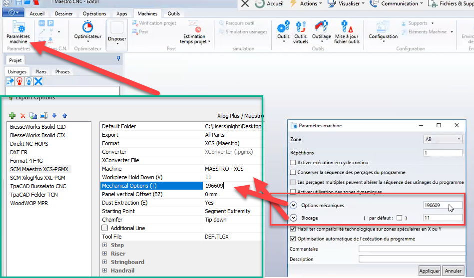Click the rename icon in Export Options toolbar
The image size is (474, 278).
pos(43,116)
